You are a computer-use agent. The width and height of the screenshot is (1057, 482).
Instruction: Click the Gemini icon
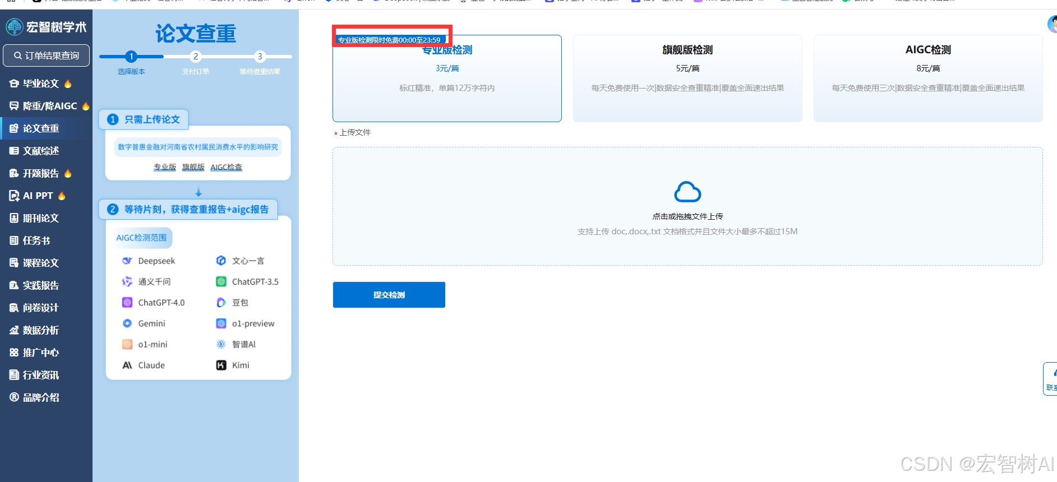click(x=127, y=323)
